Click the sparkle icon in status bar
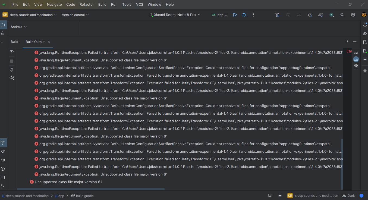The height and width of the screenshot is (200, 368). point(280,196)
